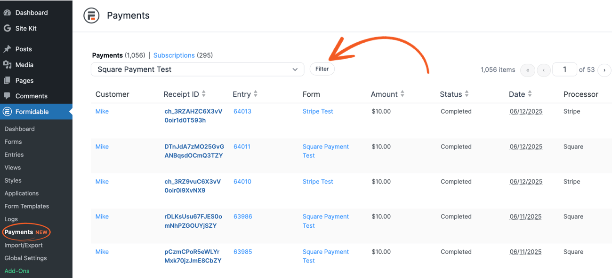The height and width of the screenshot is (278, 612).
Task: Open Stripe Test form for entry 64013
Action: coord(318,112)
